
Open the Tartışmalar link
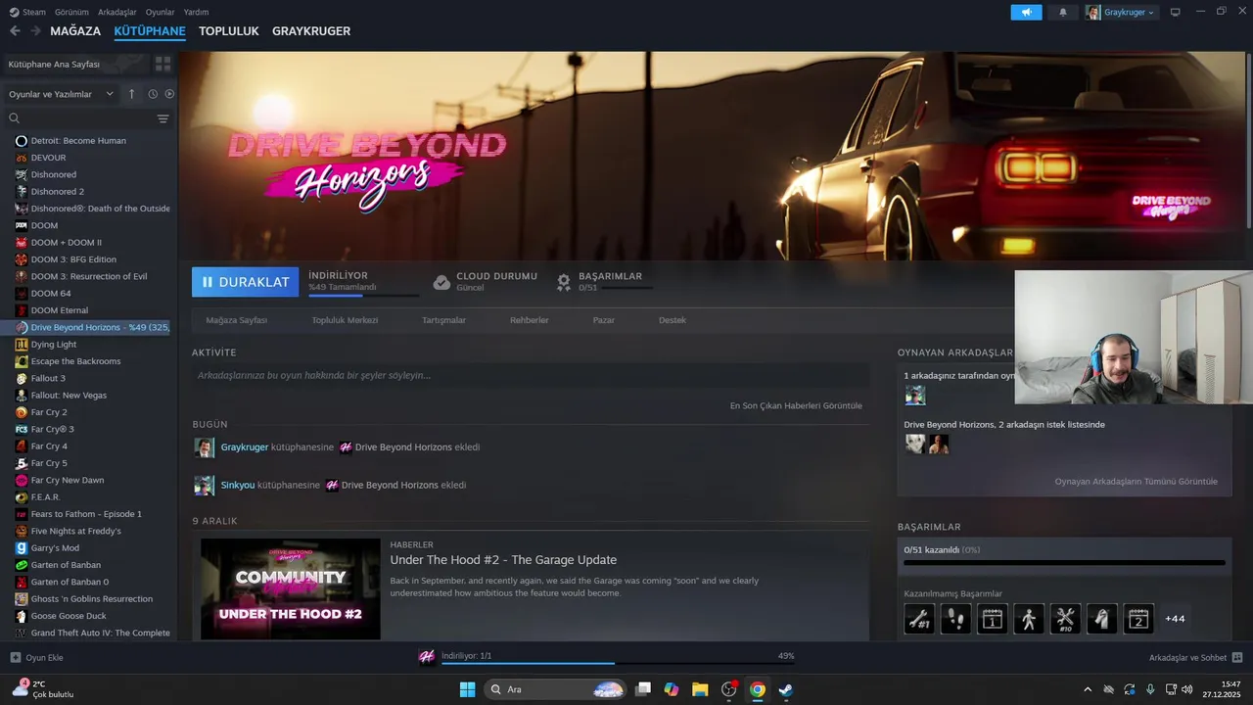pos(443,320)
